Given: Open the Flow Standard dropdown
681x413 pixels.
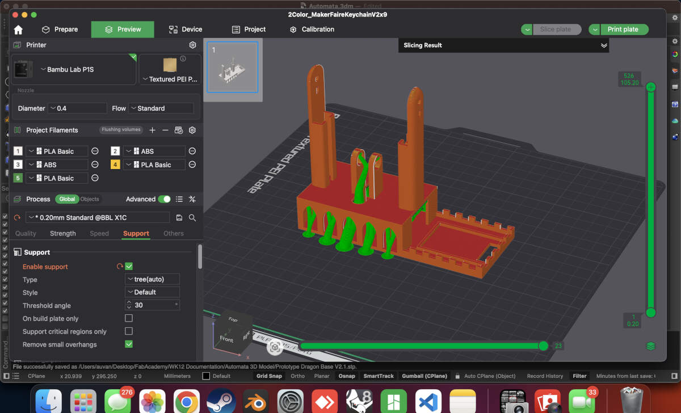Looking at the screenshot, I should click(161, 108).
